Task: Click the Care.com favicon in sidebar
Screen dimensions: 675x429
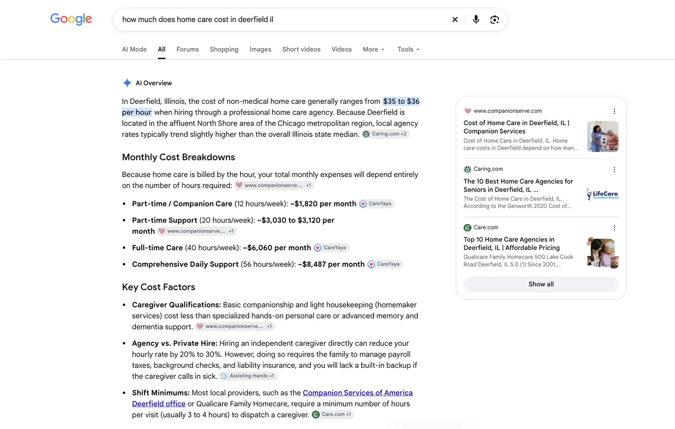Action: 467,227
